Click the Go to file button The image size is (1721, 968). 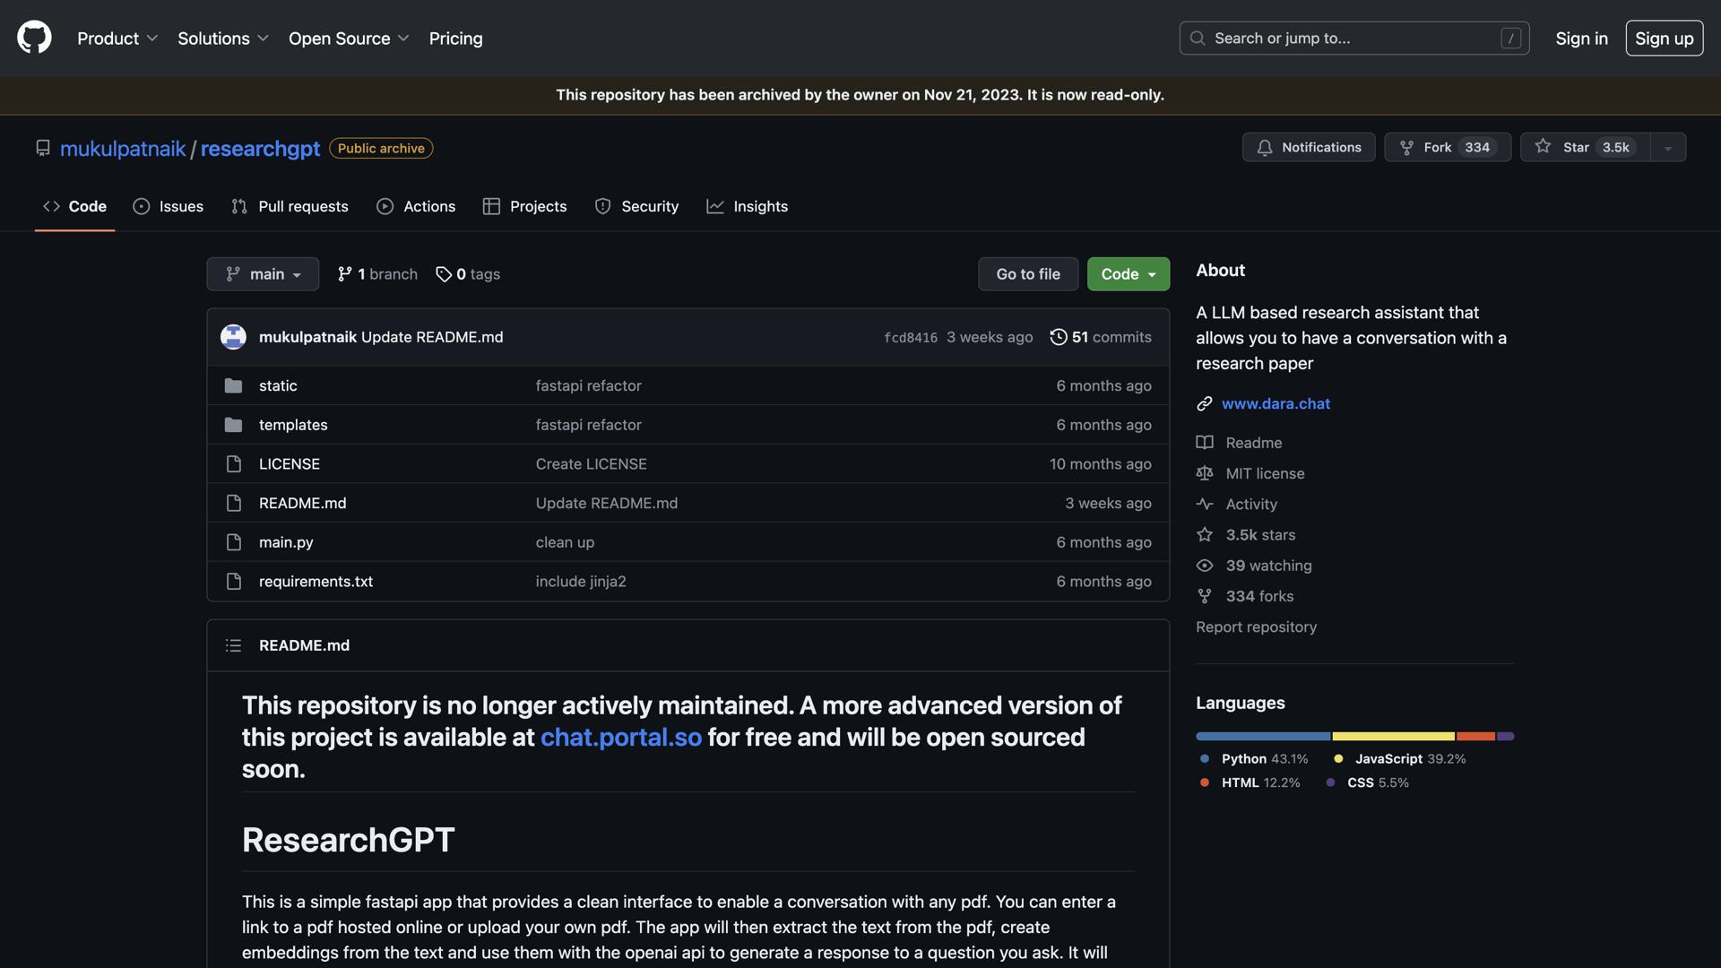1027,274
